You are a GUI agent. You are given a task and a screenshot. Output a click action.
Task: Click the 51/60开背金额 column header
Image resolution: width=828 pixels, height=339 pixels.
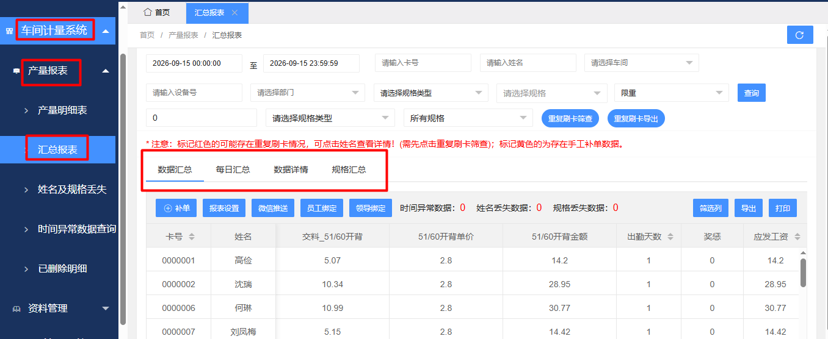click(559, 237)
